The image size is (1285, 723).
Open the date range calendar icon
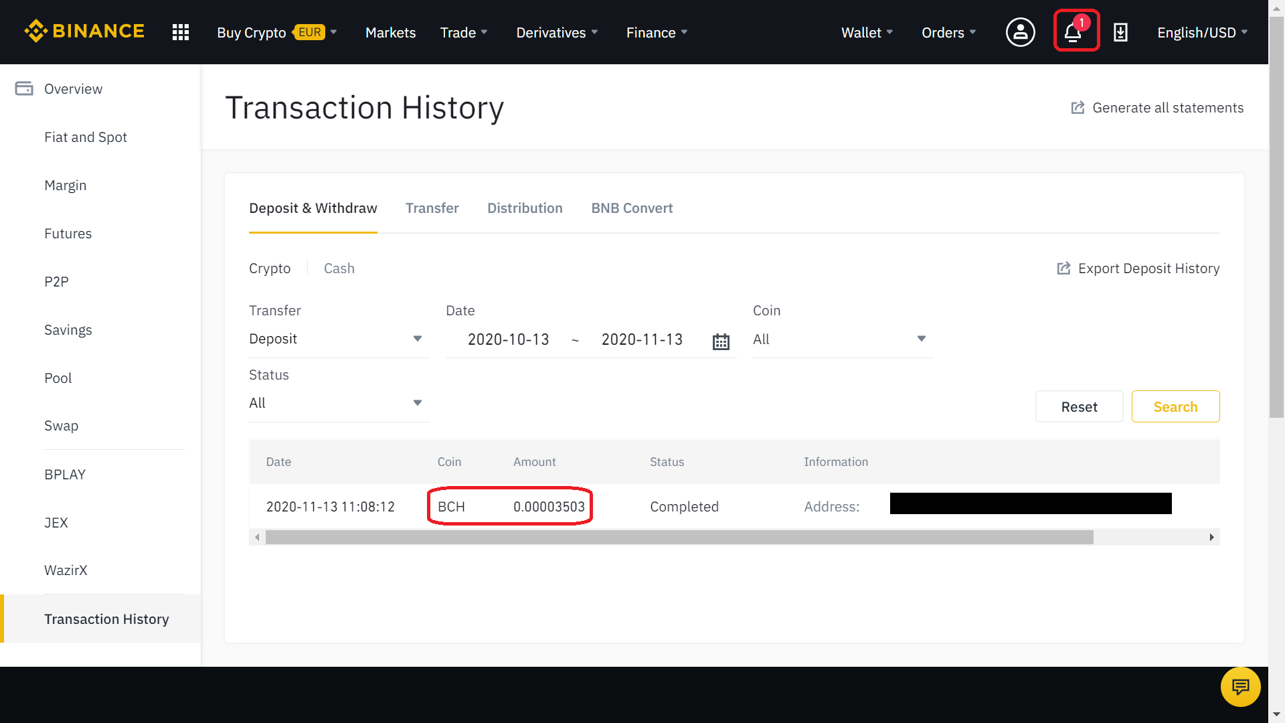click(x=721, y=341)
